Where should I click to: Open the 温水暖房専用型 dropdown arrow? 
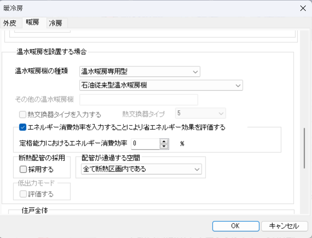tap(195, 72)
